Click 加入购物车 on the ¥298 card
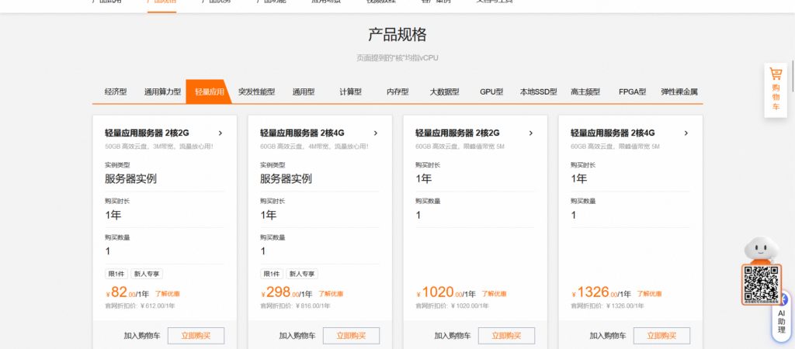795x349 pixels. [x=297, y=336]
